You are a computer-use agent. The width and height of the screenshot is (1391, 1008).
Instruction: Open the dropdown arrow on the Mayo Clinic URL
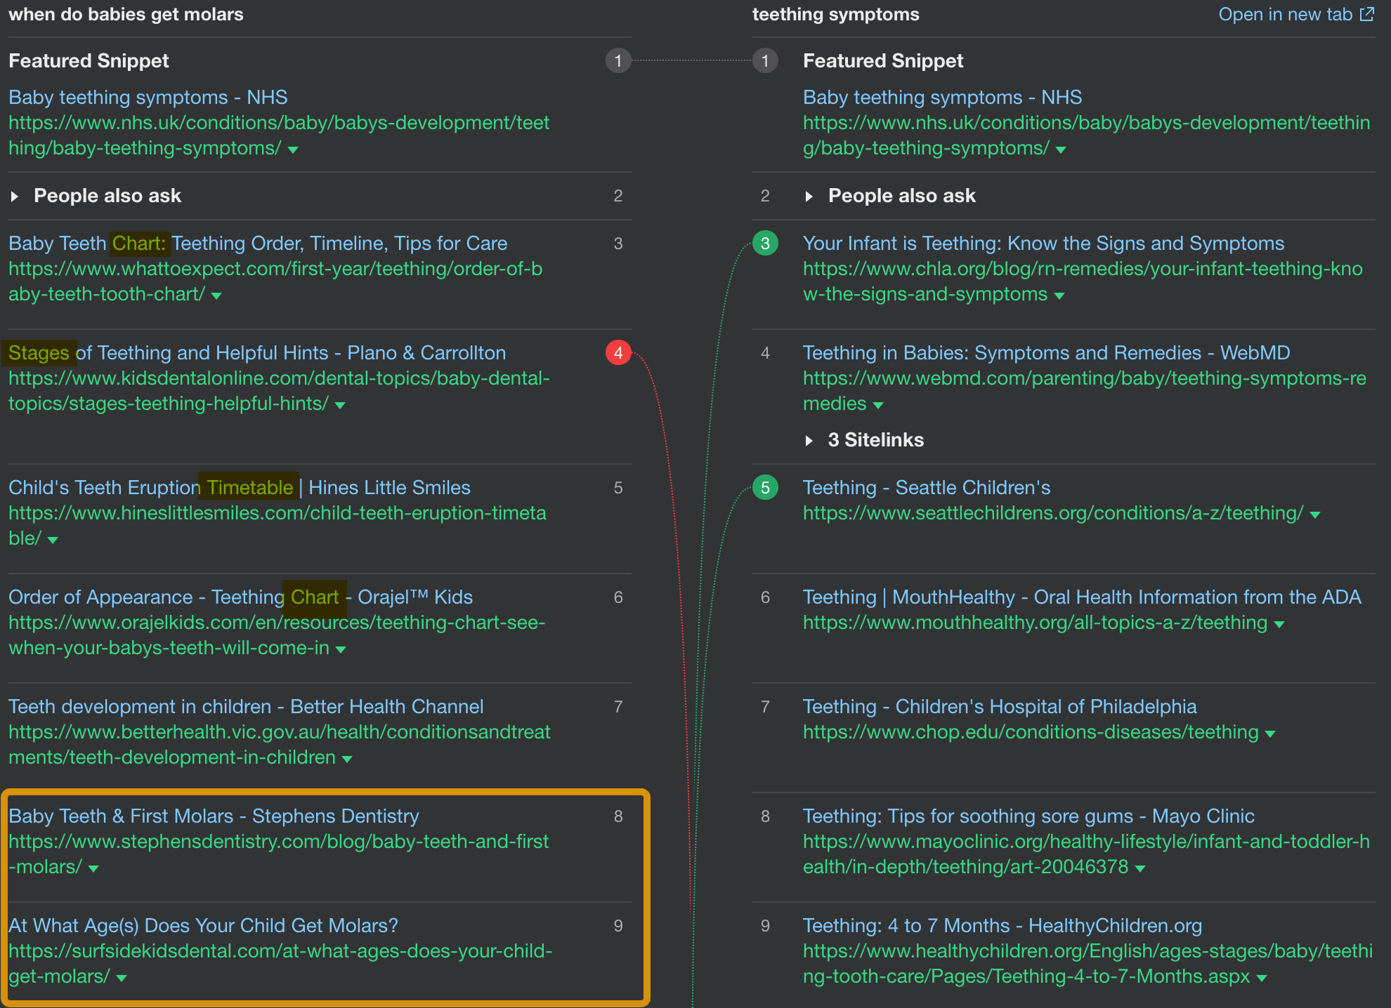(1142, 868)
